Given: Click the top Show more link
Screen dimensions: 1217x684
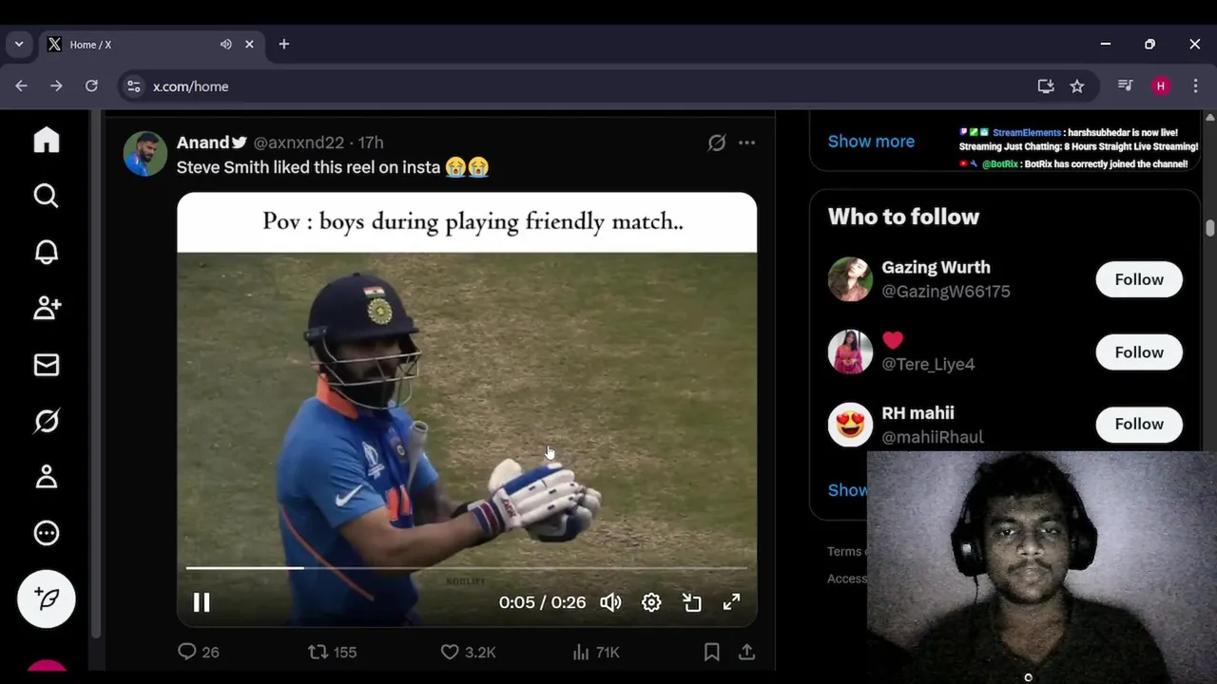Looking at the screenshot, I should point(871,141).
